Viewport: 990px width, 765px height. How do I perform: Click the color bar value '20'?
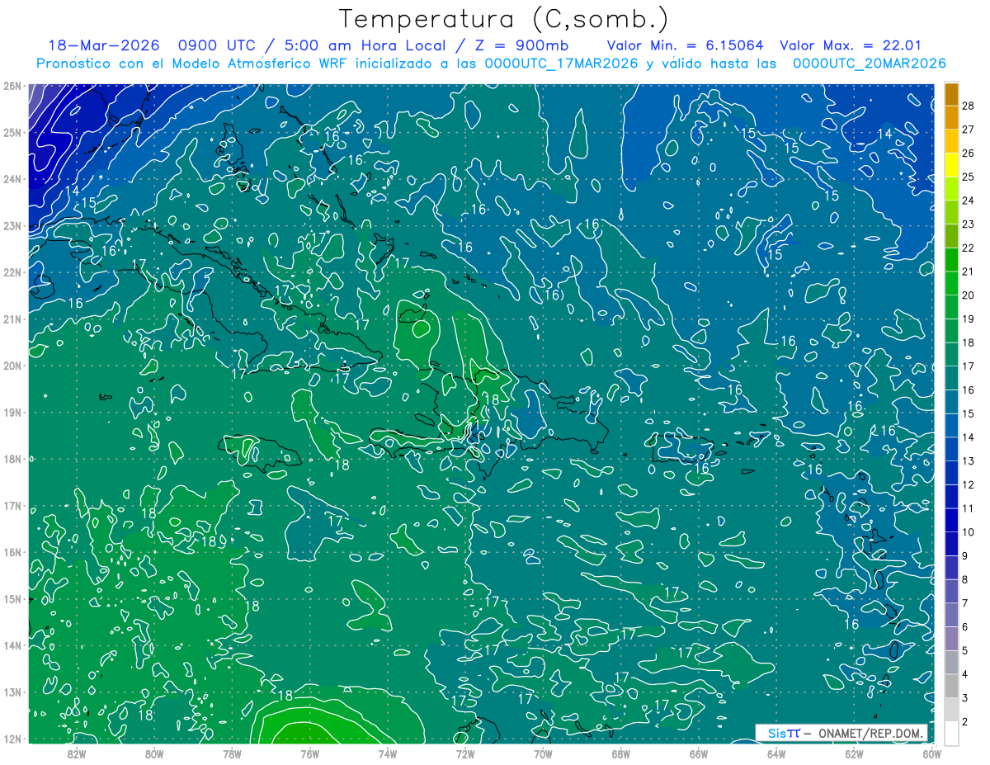pyautogui.click(x=969, y=295)
